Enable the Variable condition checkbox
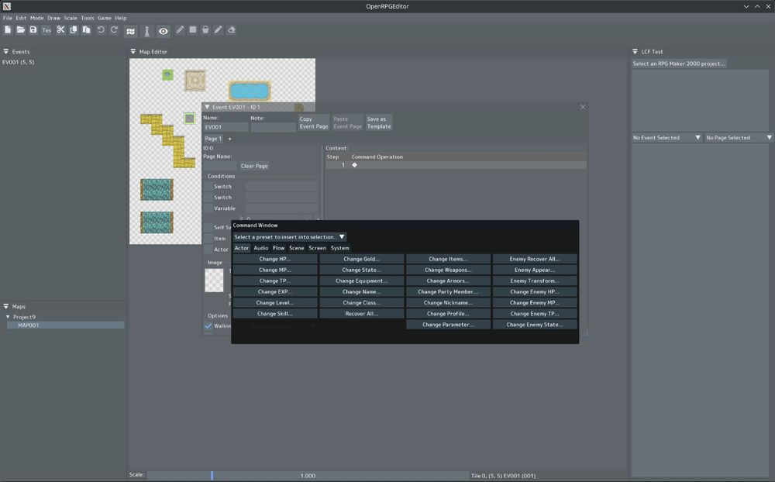This screenshot has height=482, width=775. pyautogui.click(x=208, y=208)
